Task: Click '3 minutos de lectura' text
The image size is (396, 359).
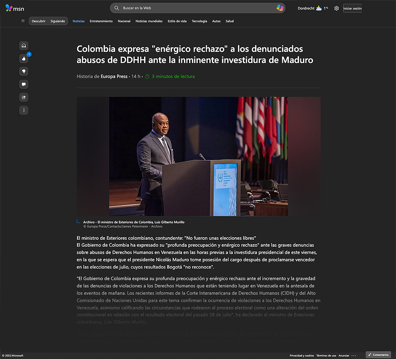Action: (x=173, y=76)
